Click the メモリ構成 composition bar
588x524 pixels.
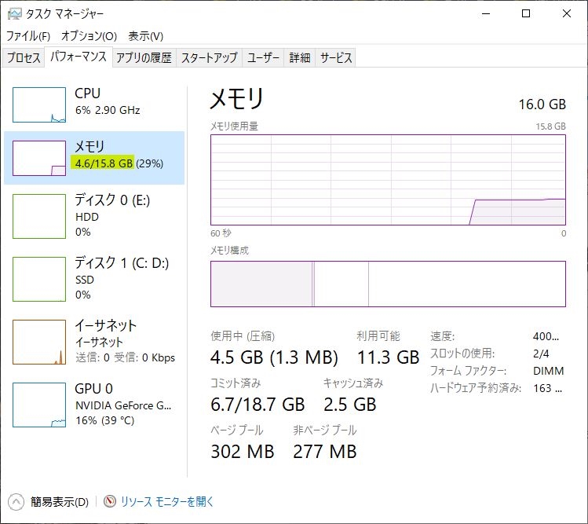point(388,284)
